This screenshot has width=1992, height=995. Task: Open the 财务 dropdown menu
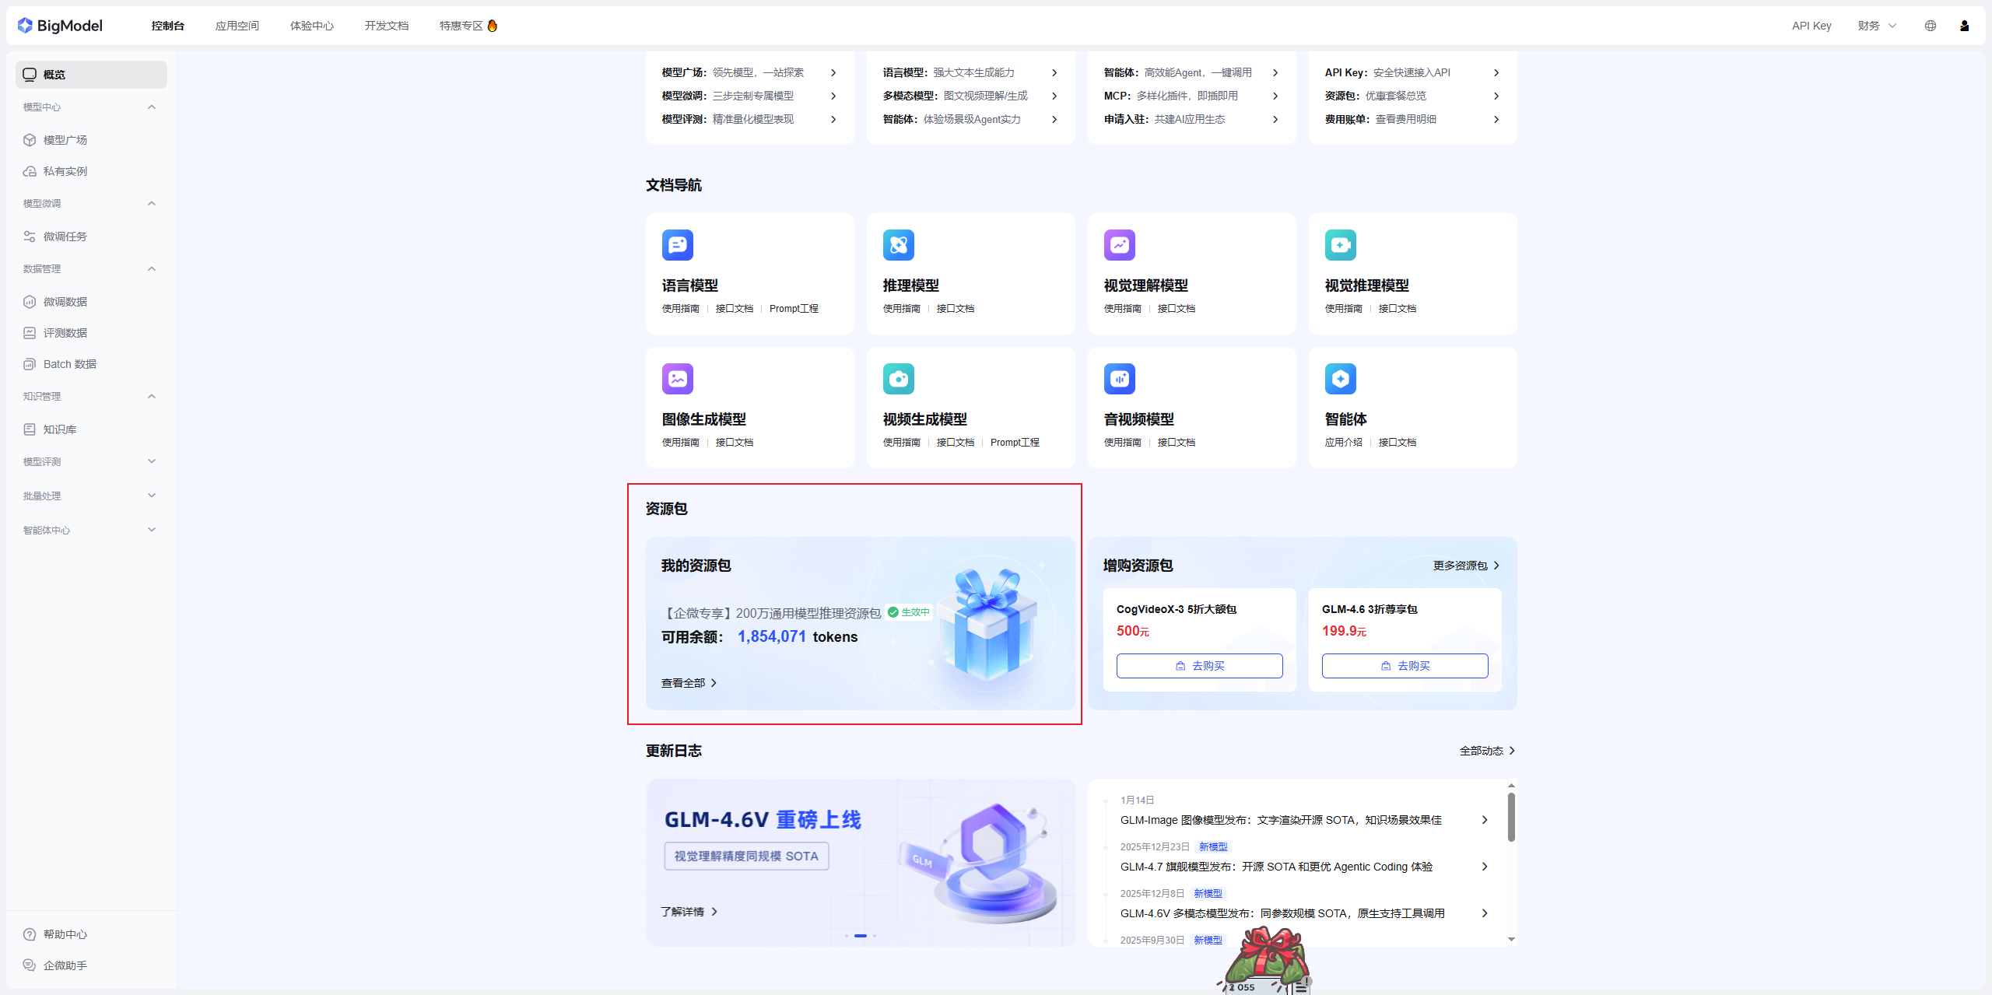pyautogui.click(x=1876, y=25)
